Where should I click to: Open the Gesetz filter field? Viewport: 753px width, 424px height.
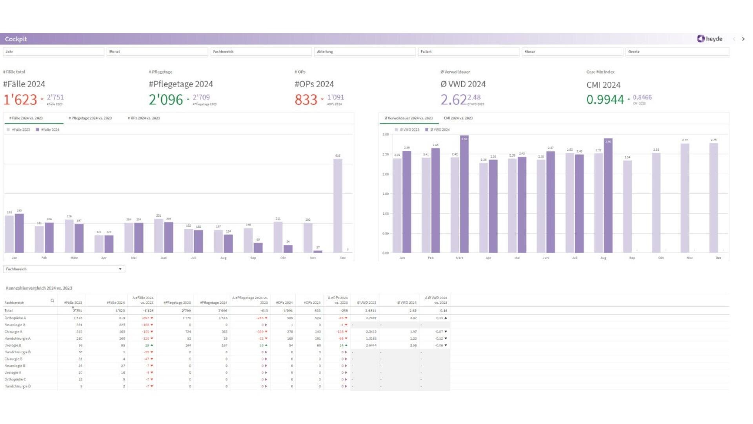[677, 51]
